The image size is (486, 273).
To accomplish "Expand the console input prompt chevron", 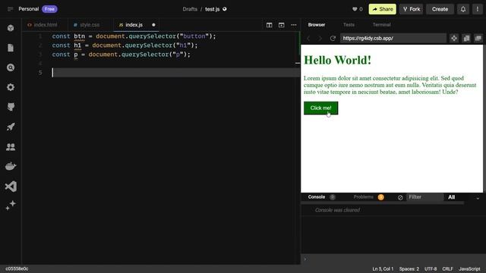I will tap(305, 259).
